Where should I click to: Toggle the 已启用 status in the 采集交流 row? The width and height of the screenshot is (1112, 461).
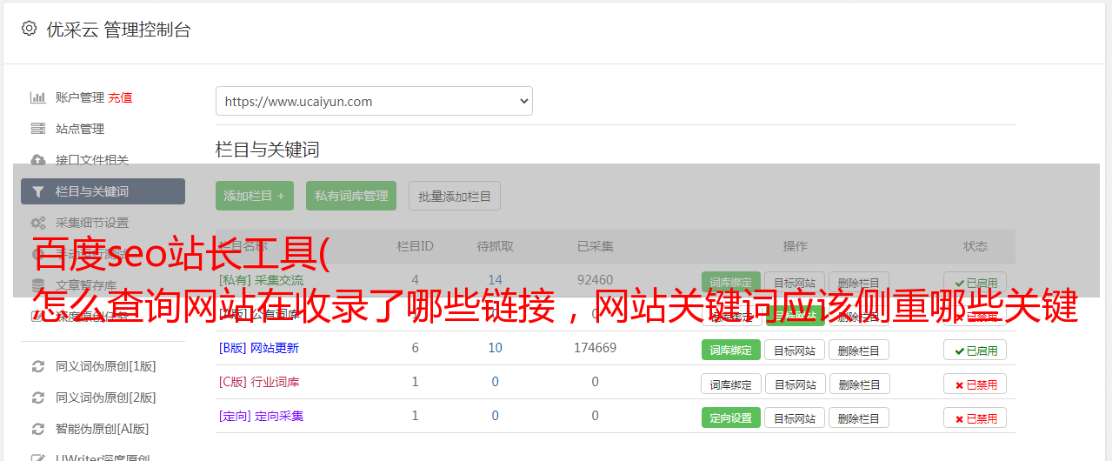pyautogui.click(x=975, y=283)
